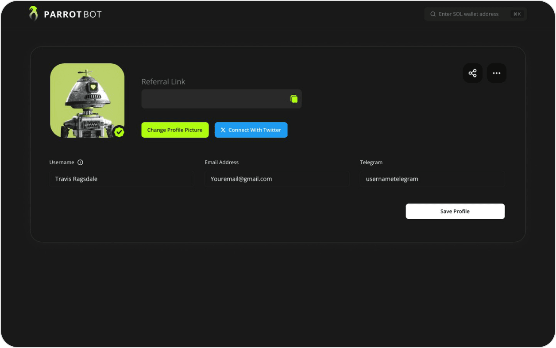
Task: Click the green verified badge on avatar
Action: [119, 132]
